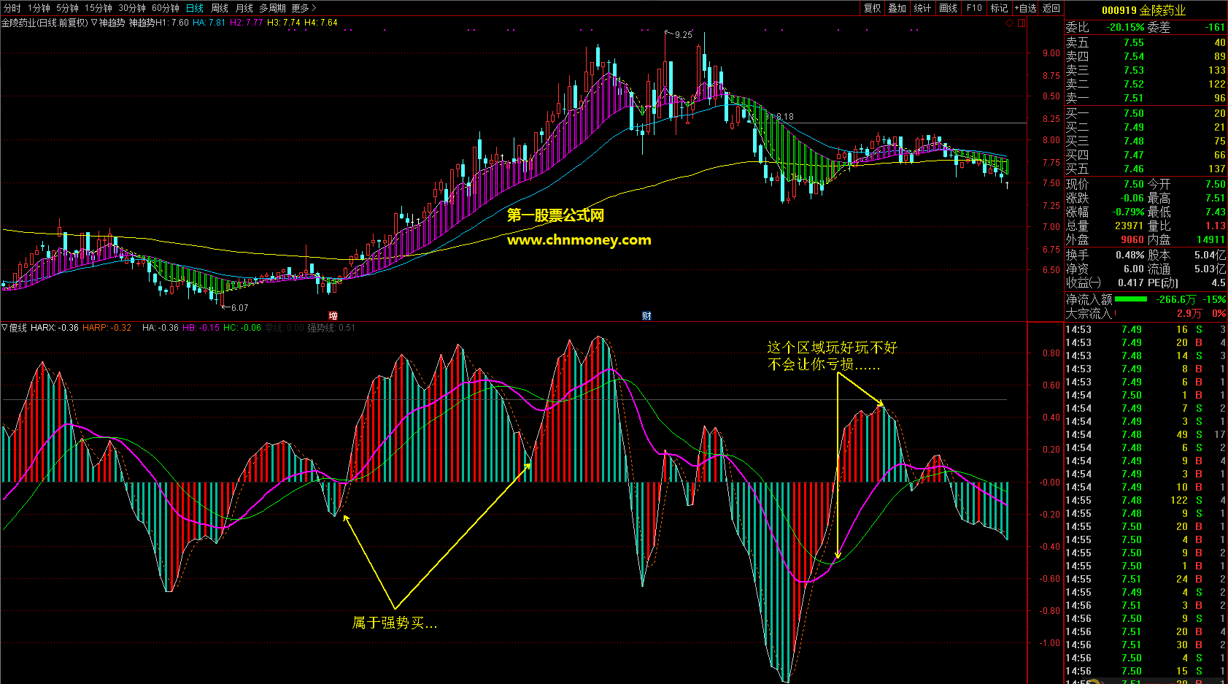Switch to the 日线 daily chart tab

(195, 8)
